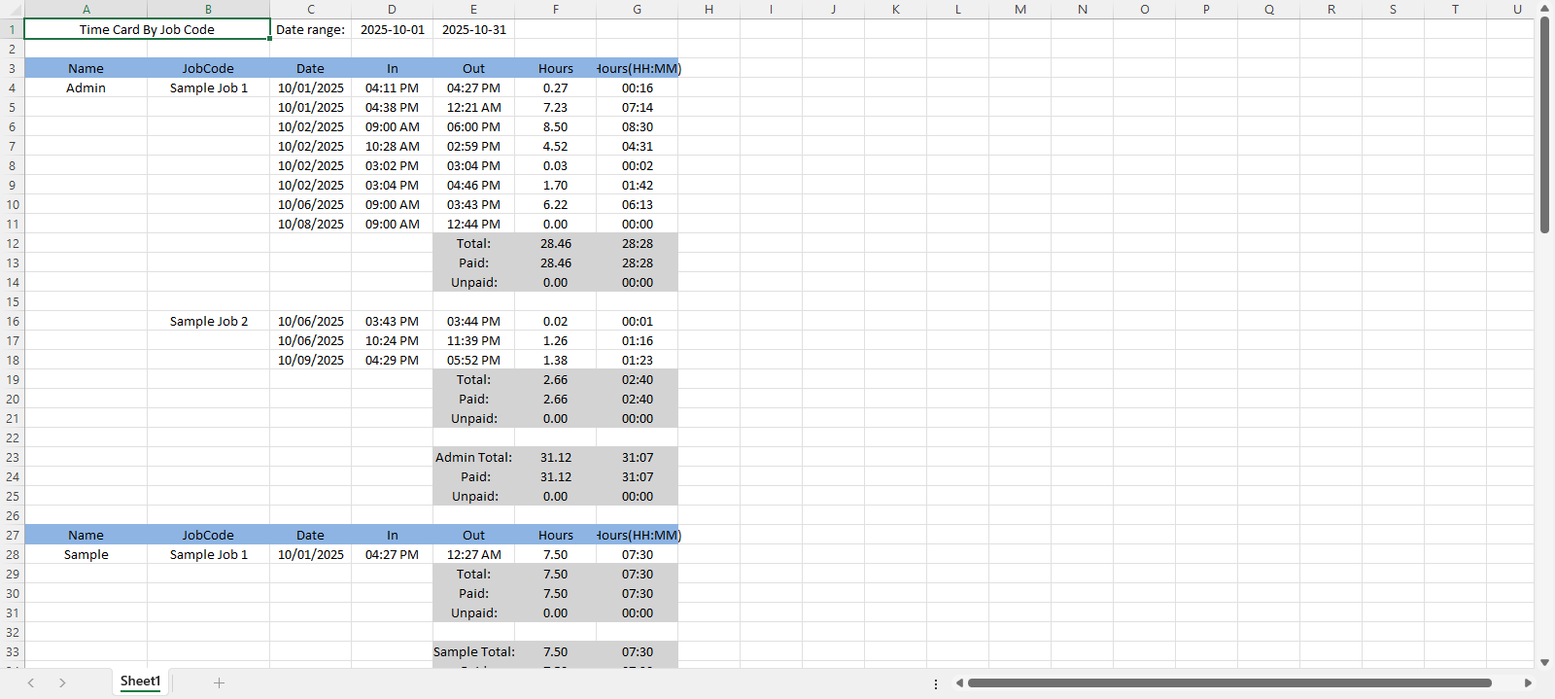The height and width of the screenshot is (699, 1555).
Task: Select the column G header
Action: pyautogui.click(x=637, y=9)
